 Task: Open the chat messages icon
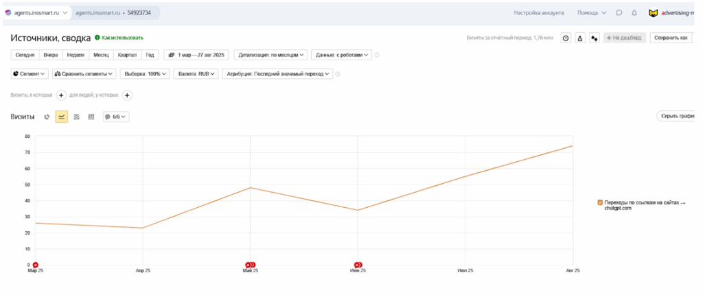coord(619,12)
